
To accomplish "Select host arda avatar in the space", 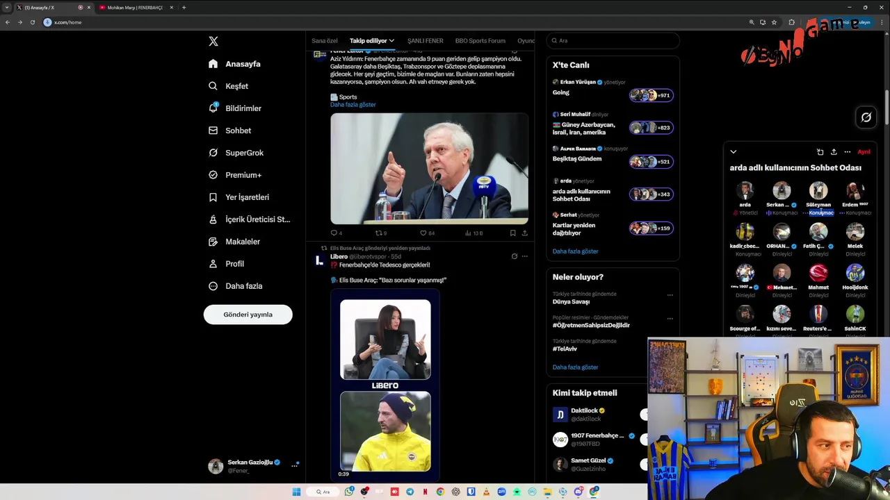I will 745,190.
